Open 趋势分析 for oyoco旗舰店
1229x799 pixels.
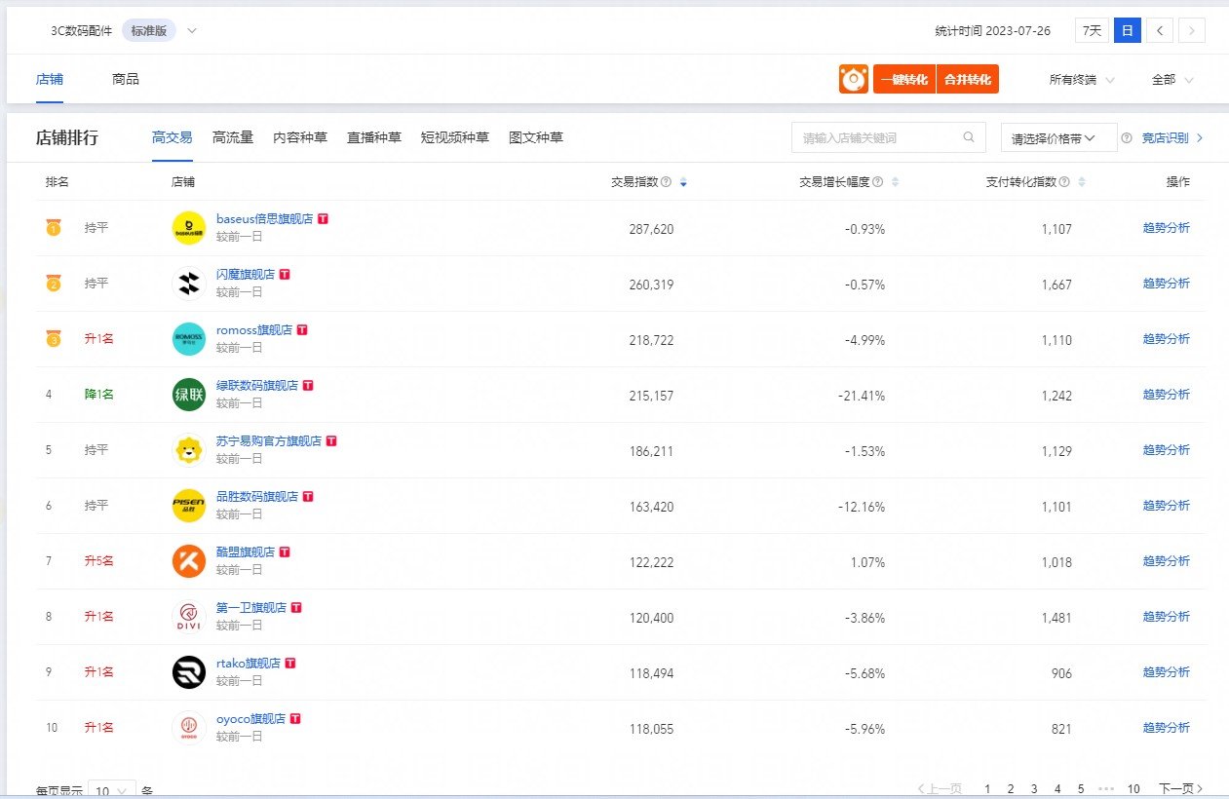tap(1167, 728)
